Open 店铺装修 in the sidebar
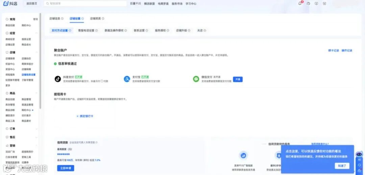The width and height of the screenshot is (365, 175). 10,59
